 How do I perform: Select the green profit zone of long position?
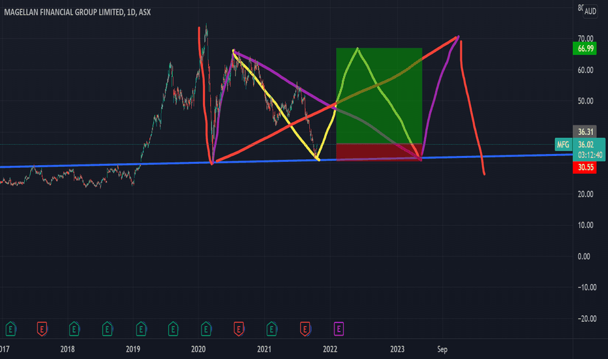click(379, 95)
